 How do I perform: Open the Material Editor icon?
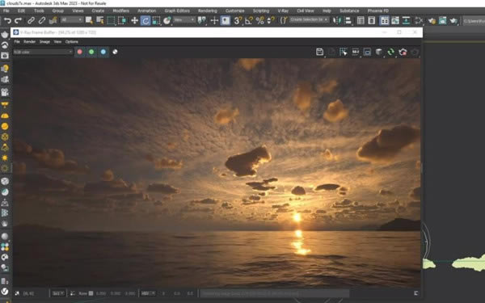pos(419,21)
